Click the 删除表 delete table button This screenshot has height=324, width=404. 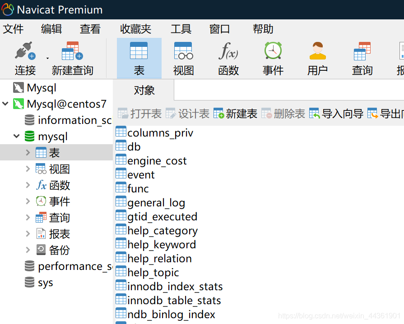[x=283, y=114]
